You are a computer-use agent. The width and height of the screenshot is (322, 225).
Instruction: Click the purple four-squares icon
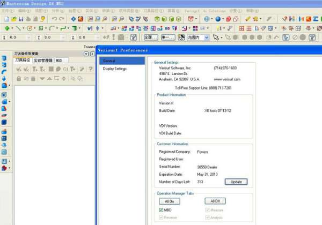pyautogui.click(x=195, y=28)
